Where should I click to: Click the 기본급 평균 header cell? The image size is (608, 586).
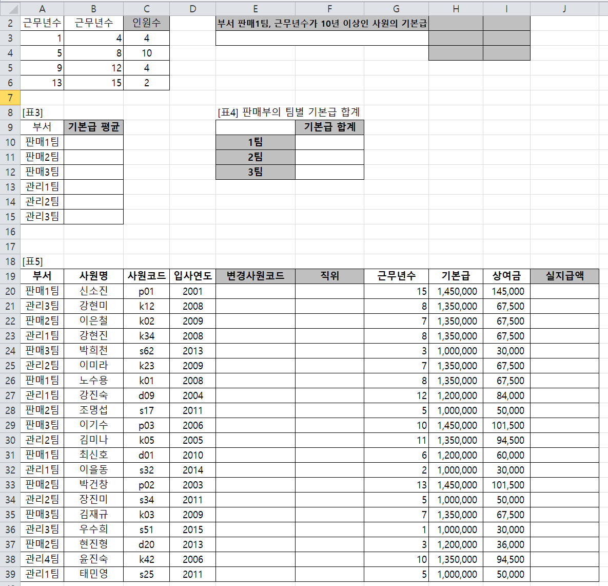click(x=93, y=127)
